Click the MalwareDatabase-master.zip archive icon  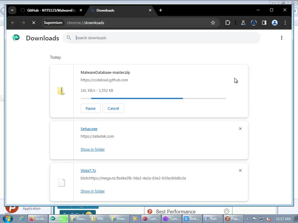pyautogui.click(x=61, y=91)
